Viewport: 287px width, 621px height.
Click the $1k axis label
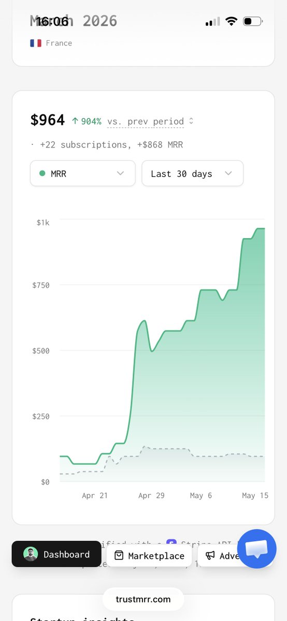pos(43,223)
